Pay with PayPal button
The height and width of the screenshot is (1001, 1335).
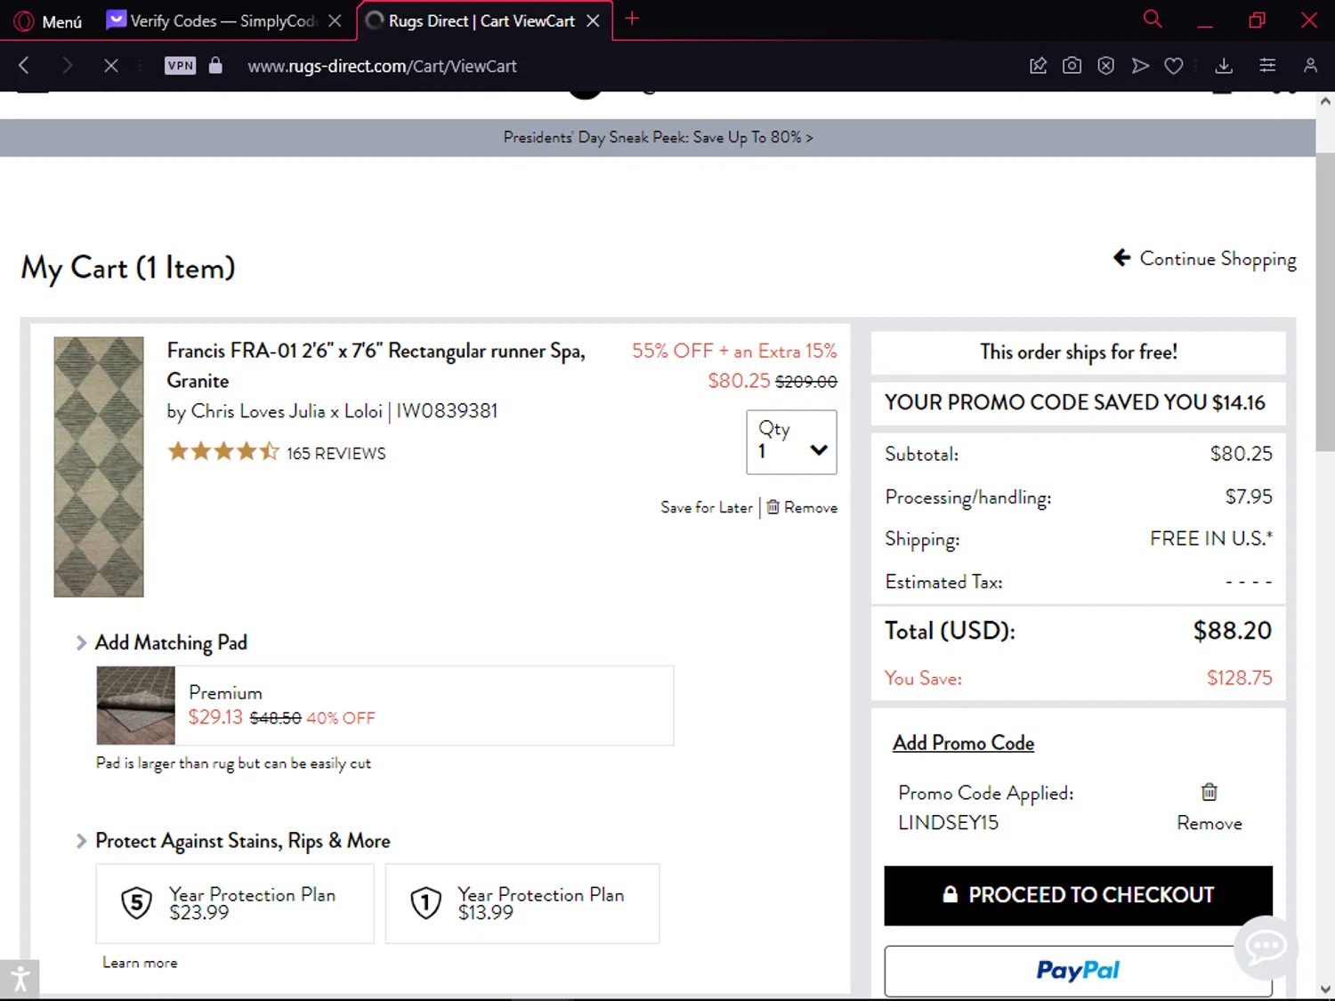click(1078, 971)
